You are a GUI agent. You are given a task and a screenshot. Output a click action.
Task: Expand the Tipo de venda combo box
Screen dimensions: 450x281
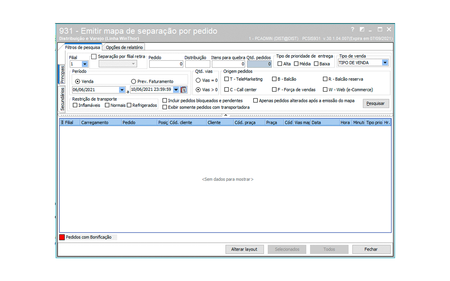point(385,62)
